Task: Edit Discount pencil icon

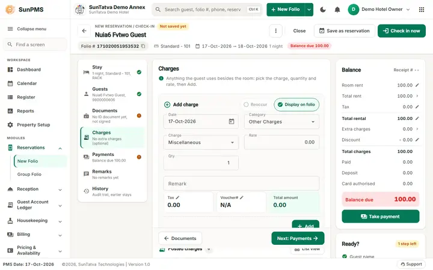Action: point(417,140)
